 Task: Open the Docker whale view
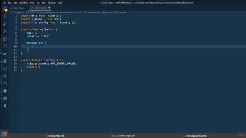[x=5, y=54]
